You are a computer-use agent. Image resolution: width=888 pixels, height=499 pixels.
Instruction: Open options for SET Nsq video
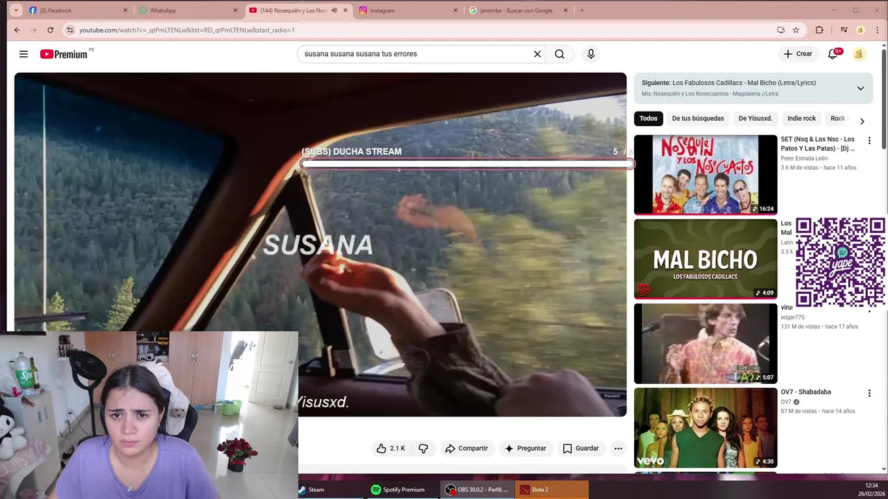(x=869, y=141)
